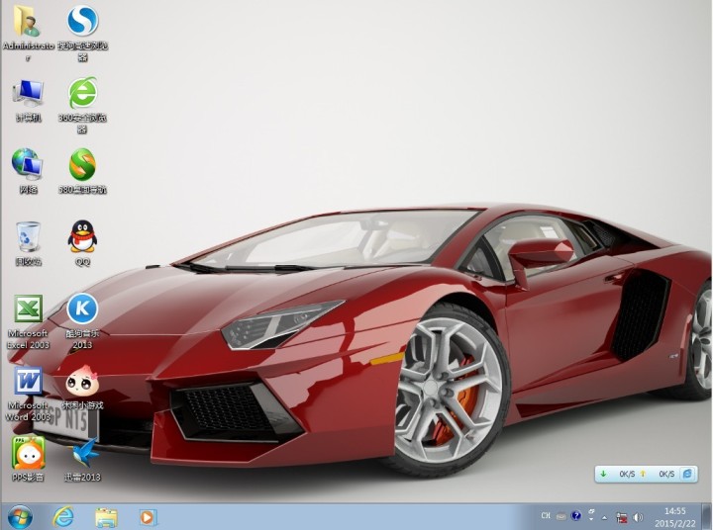This screenshot has height=530, width=713.
Task: Click the browser icon on network speed widget
Action: 687,474
